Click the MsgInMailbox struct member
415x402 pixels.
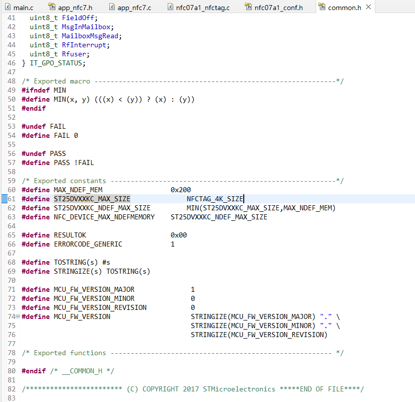[x=86, y=27]
